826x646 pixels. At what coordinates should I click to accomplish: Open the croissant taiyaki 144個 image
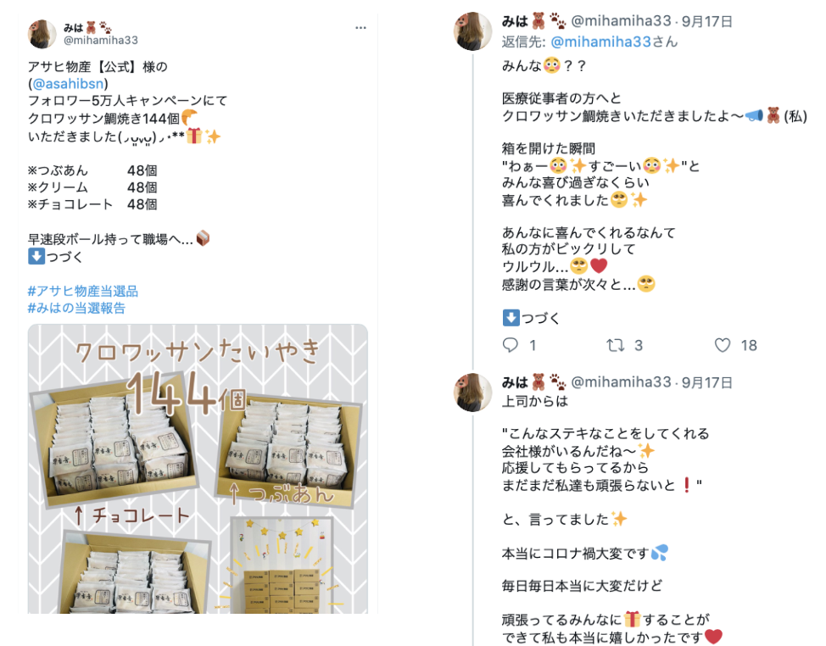[x=198, y=469]
